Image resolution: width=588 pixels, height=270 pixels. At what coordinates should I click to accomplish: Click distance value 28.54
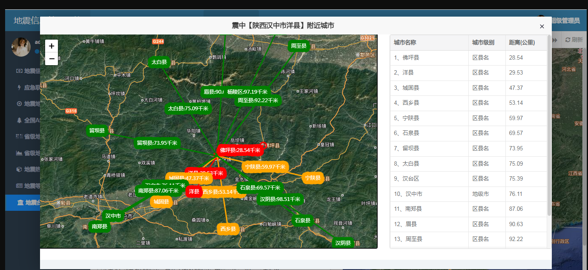tap(516, 57)
